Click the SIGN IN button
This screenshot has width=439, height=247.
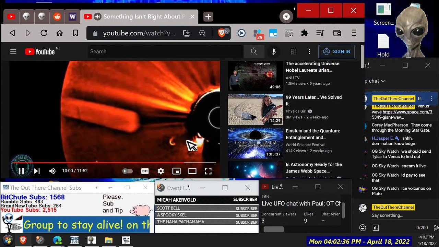point(336,51)
